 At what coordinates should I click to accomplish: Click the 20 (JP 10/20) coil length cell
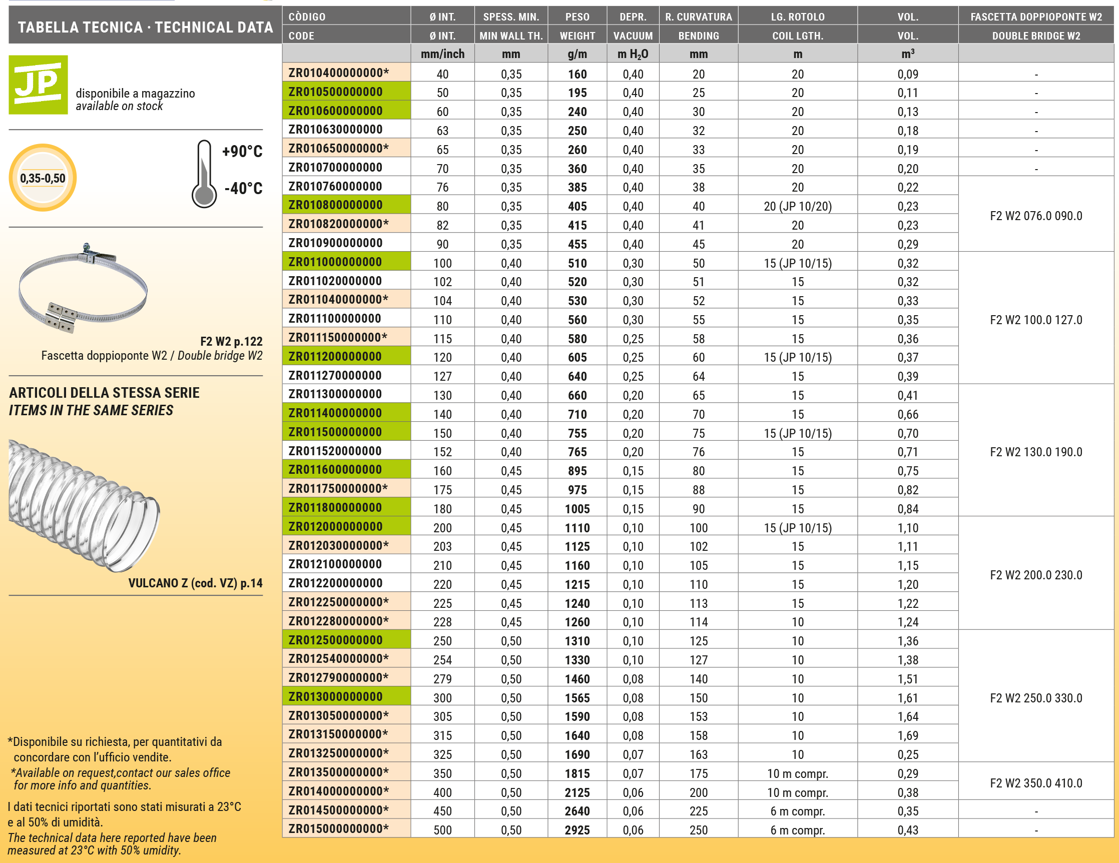(x=797, y=207)
